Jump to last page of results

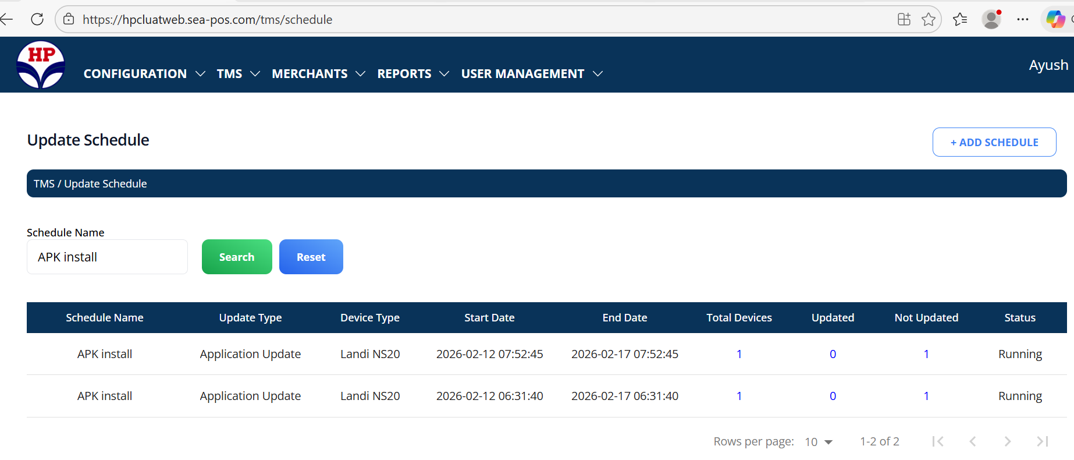click(1043, 441)
